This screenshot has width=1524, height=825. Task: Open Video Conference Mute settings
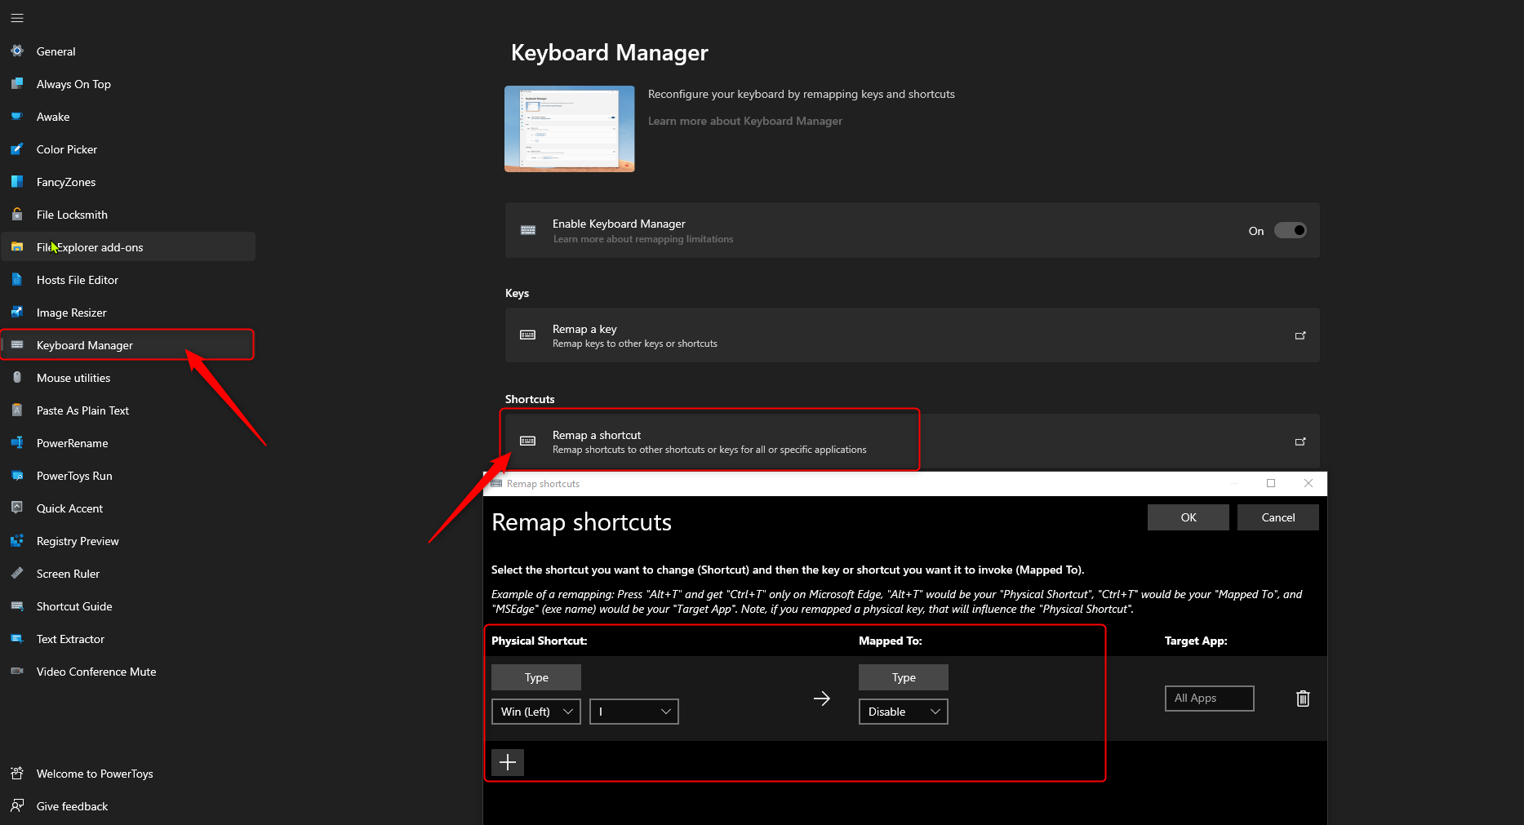pyautogui.click(x=128, y=671)
